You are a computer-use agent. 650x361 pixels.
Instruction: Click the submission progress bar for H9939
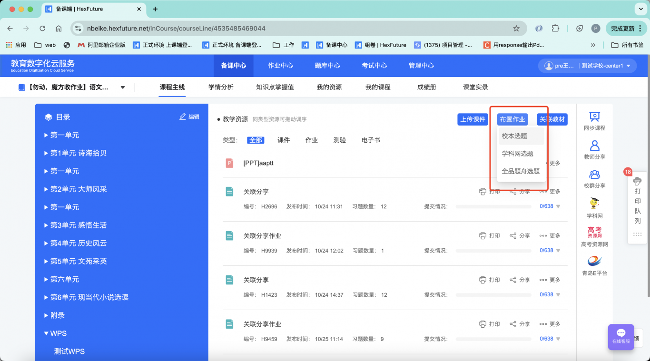(493, 251)
